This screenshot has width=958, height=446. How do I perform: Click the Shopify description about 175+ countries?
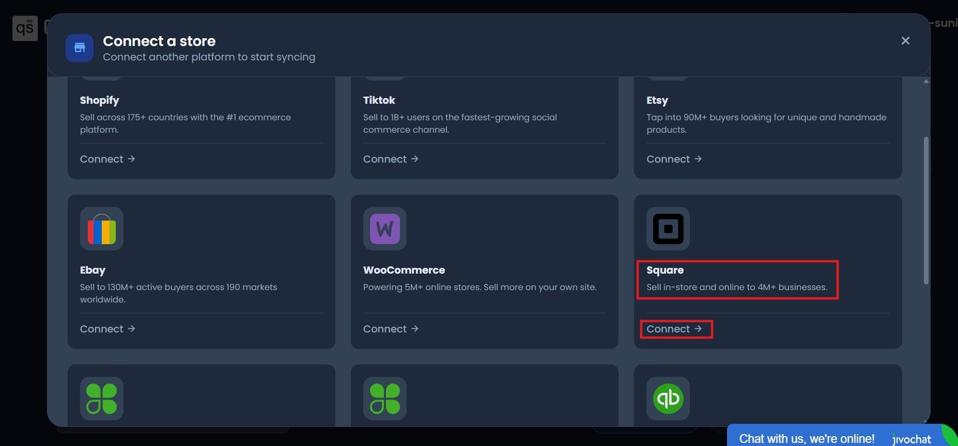click(186, 123)
